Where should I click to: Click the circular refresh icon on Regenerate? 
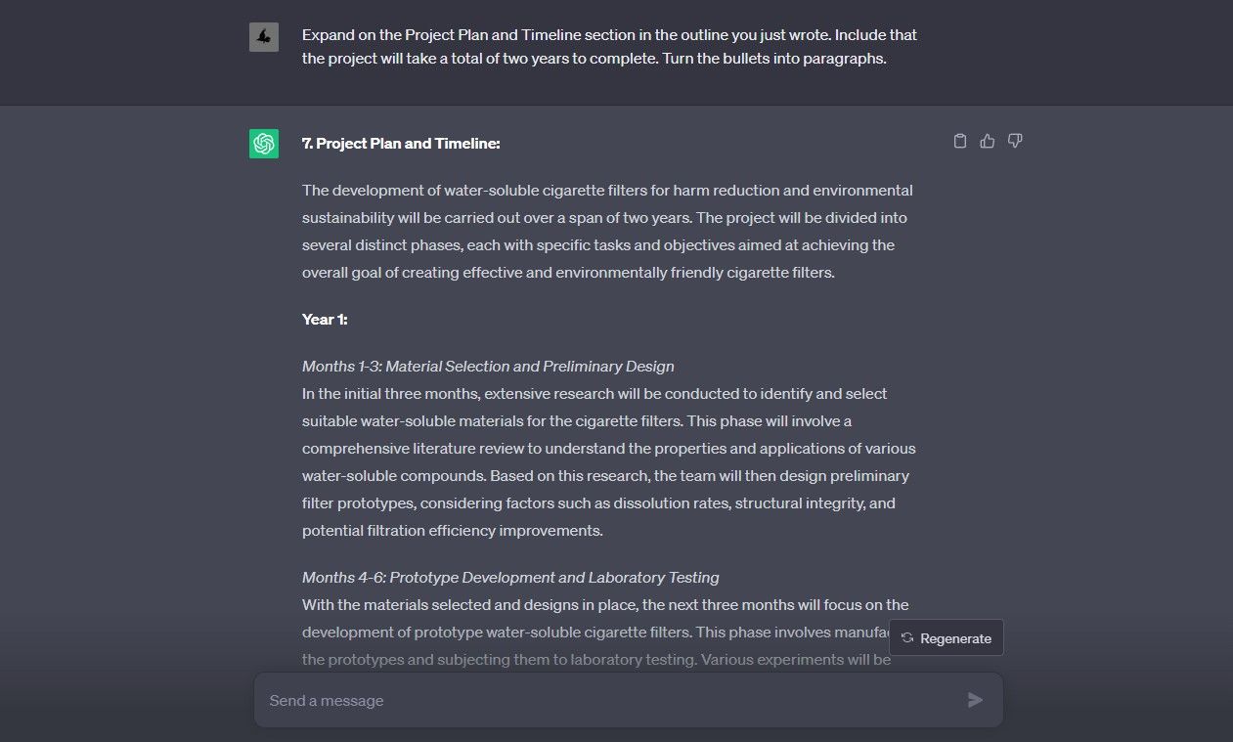click(907, 637)
